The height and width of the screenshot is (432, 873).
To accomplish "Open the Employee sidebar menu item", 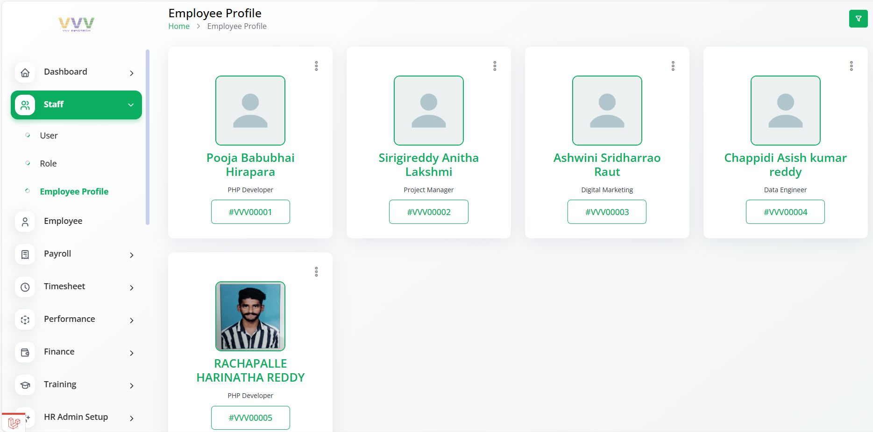I will click(63, 221).
